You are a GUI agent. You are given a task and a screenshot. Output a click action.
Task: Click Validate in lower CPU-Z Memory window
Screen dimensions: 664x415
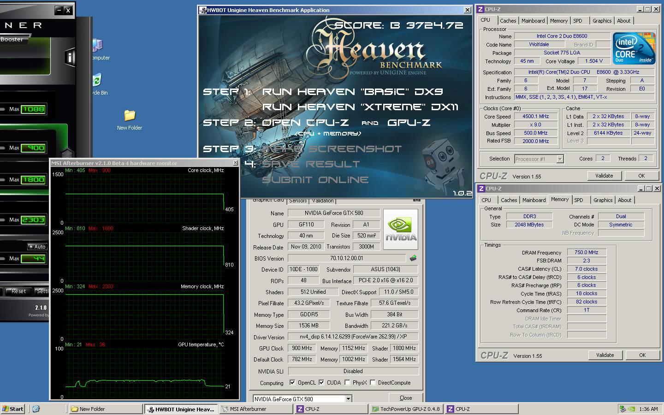[605, 355]
